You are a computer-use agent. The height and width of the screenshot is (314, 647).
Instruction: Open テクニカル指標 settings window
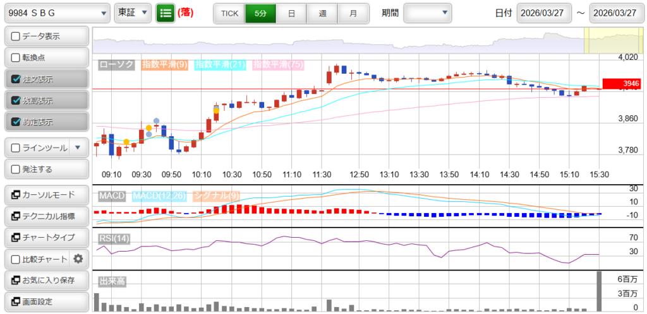(45, 216)
